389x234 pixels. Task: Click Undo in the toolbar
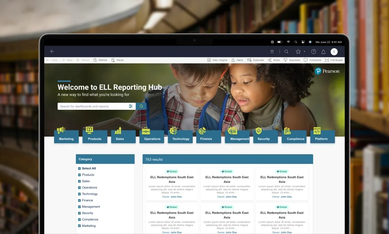click(52, 60)
